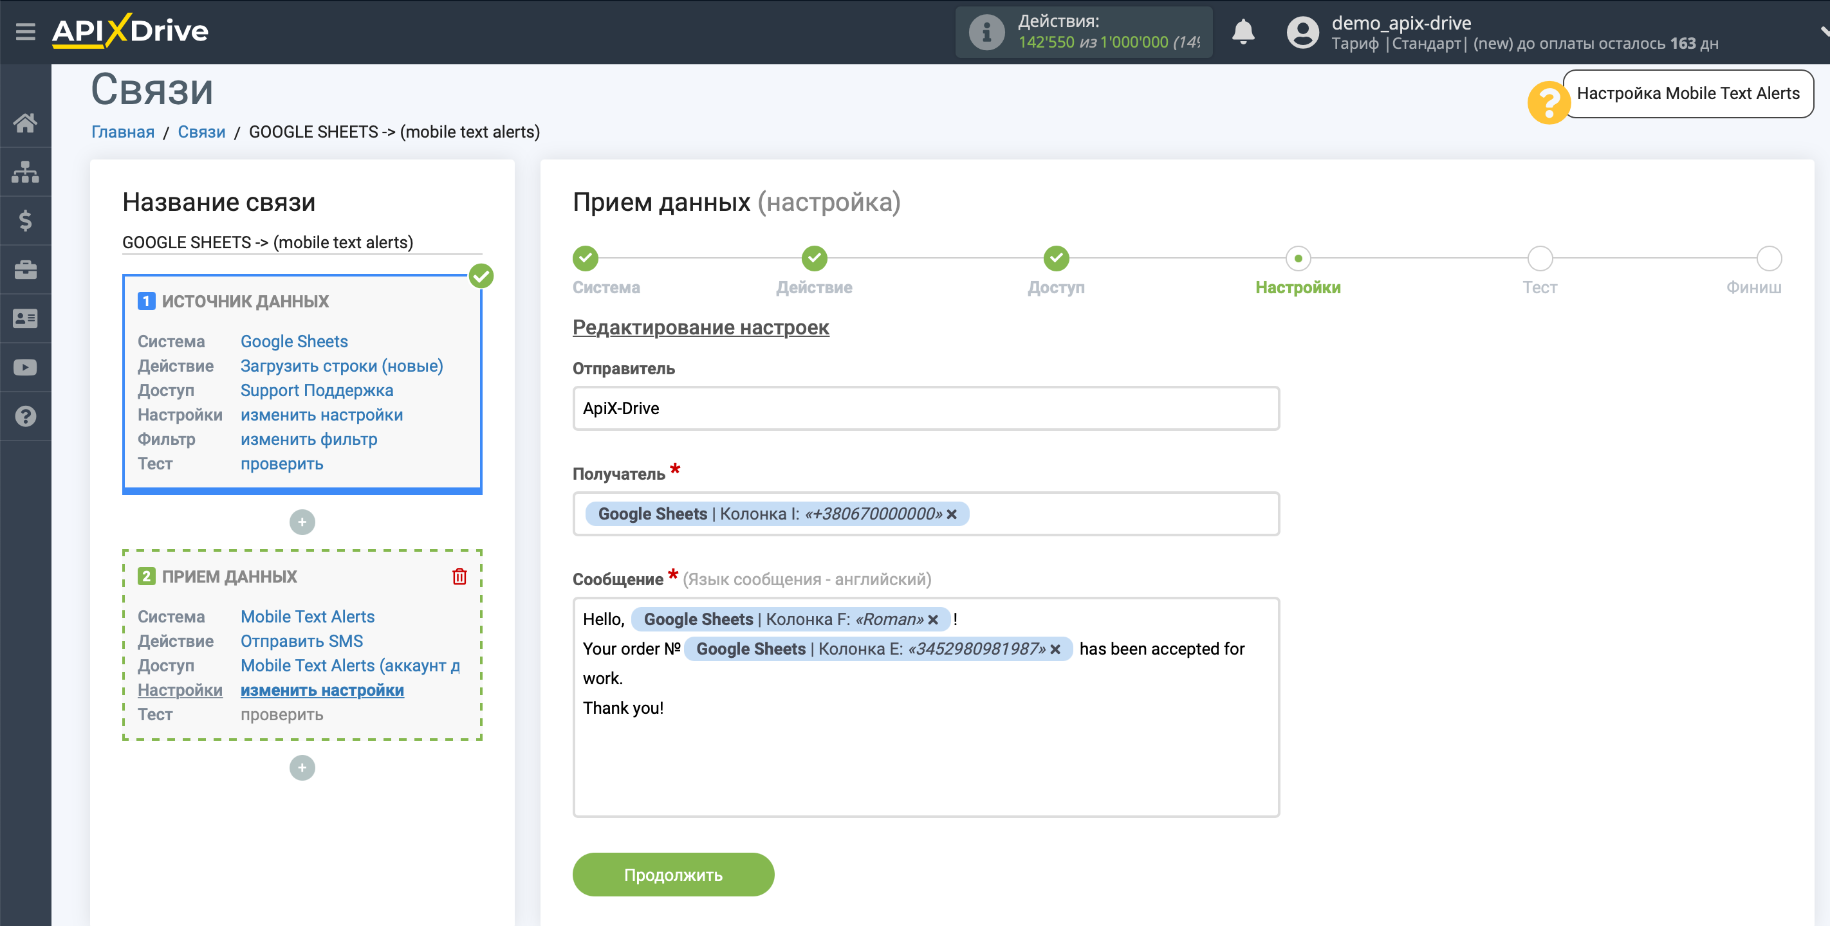1830x926 pixels.
Task: Add a block between source and receiver
Action: [x=302, y=522]
